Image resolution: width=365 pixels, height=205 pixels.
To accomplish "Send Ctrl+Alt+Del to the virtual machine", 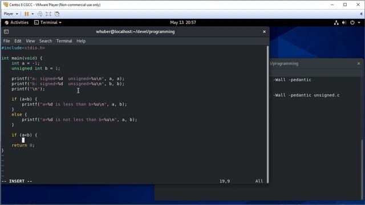I will click(x=40, y=14).
